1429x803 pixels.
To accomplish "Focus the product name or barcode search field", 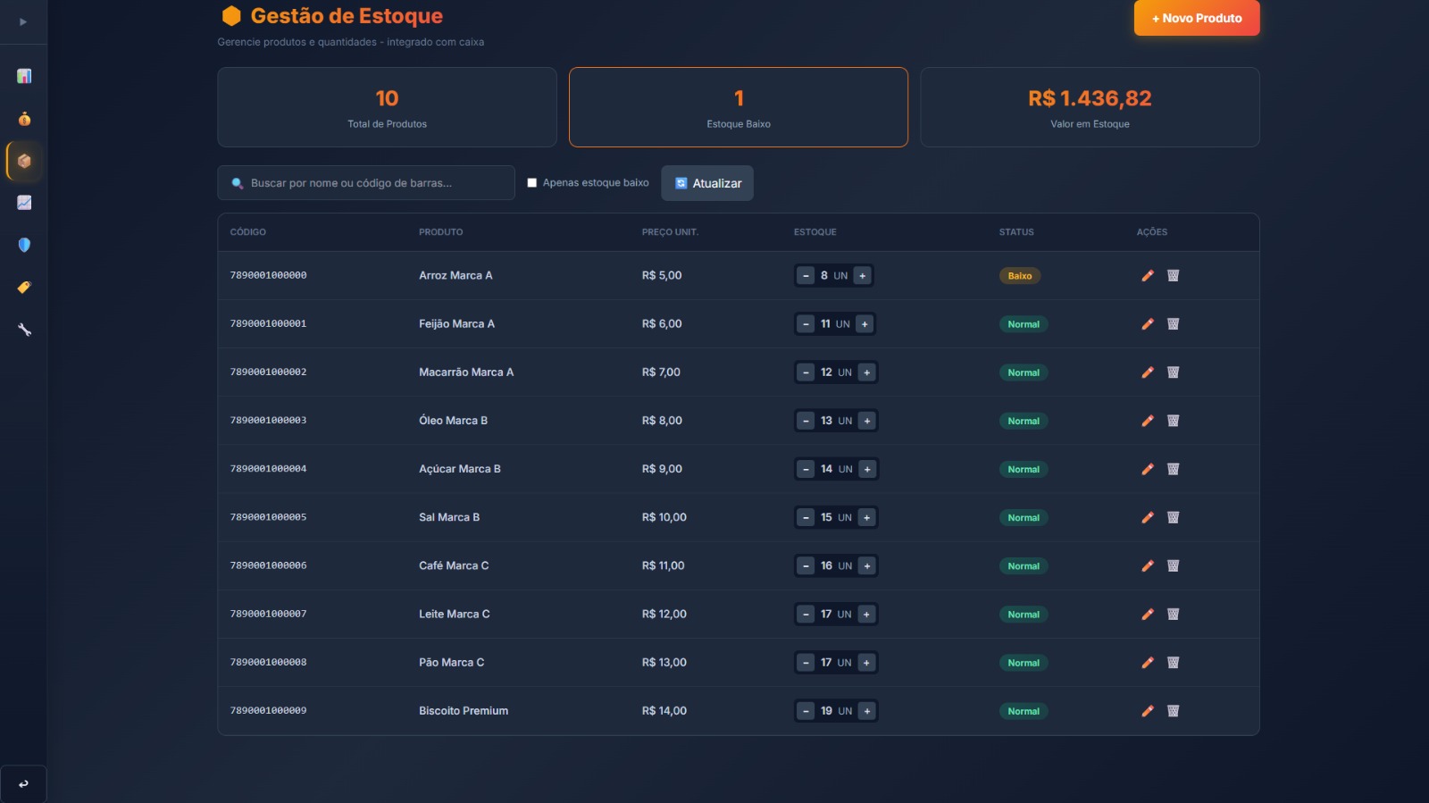I will (x=366, y=183).
